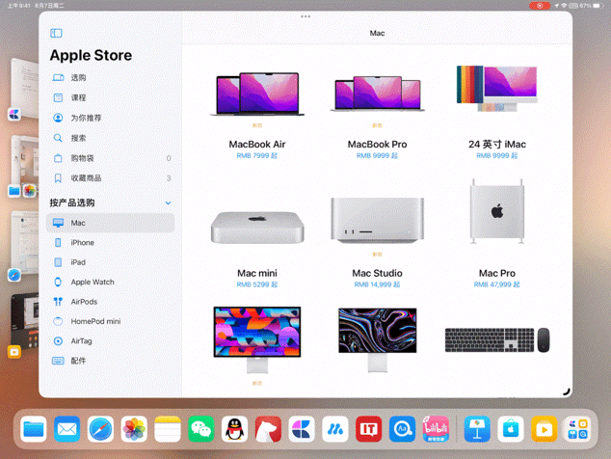Select 配件 accessories in product list
This screenshot has width=611, height=459.
pos(110,361)
